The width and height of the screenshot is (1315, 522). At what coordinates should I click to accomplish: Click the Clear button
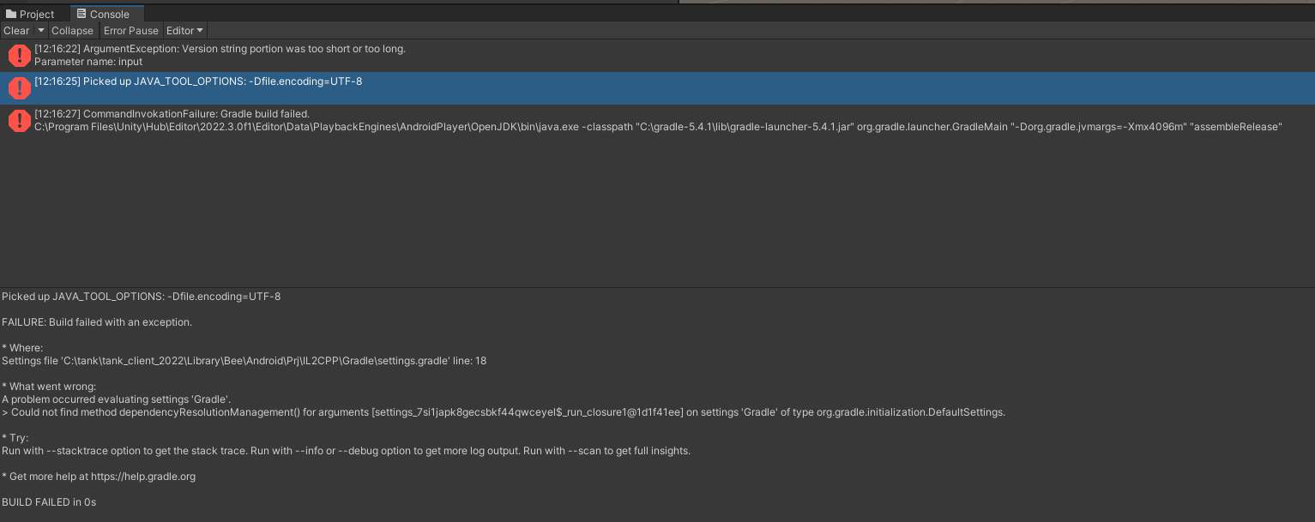tap(15, 30)
